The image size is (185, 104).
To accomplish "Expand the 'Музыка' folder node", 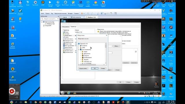I will (81, 60).
